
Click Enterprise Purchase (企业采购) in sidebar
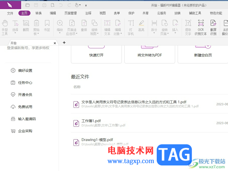point(22,131)
